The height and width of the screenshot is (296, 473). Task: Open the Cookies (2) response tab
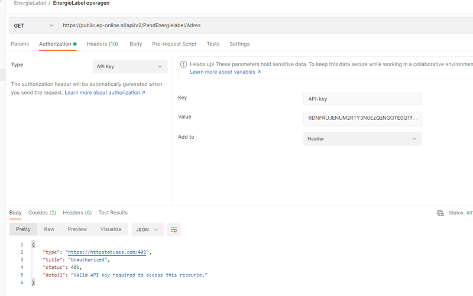coord(42,213)
